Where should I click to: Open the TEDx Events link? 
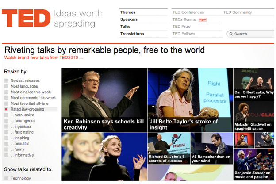coord(184,20)
